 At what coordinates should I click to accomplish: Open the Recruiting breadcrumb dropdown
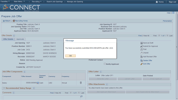point(36,2)
